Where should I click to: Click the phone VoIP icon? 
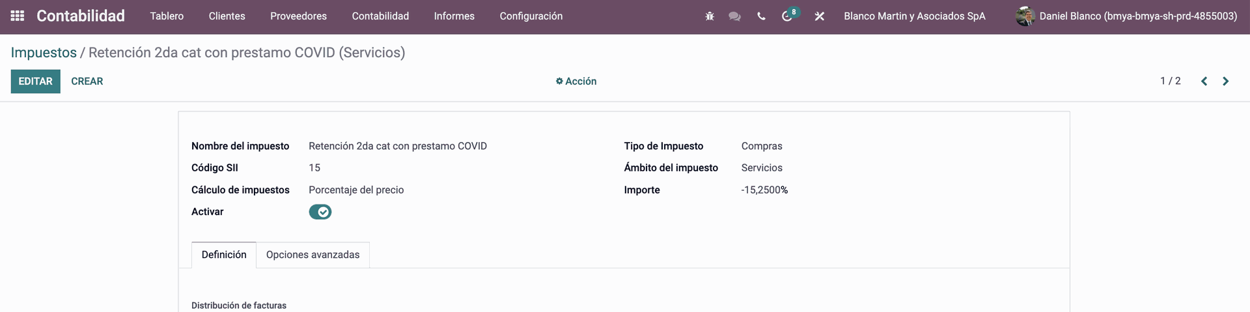[x=761, y=16]
